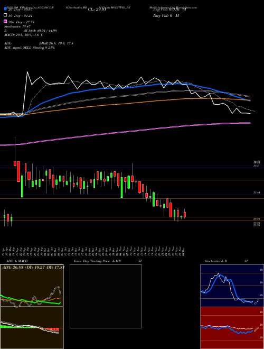The height and width of the screenshot is (349, 264).
Task: Click the blue 20 Day legend swatch
Action: tap(6, 9)
